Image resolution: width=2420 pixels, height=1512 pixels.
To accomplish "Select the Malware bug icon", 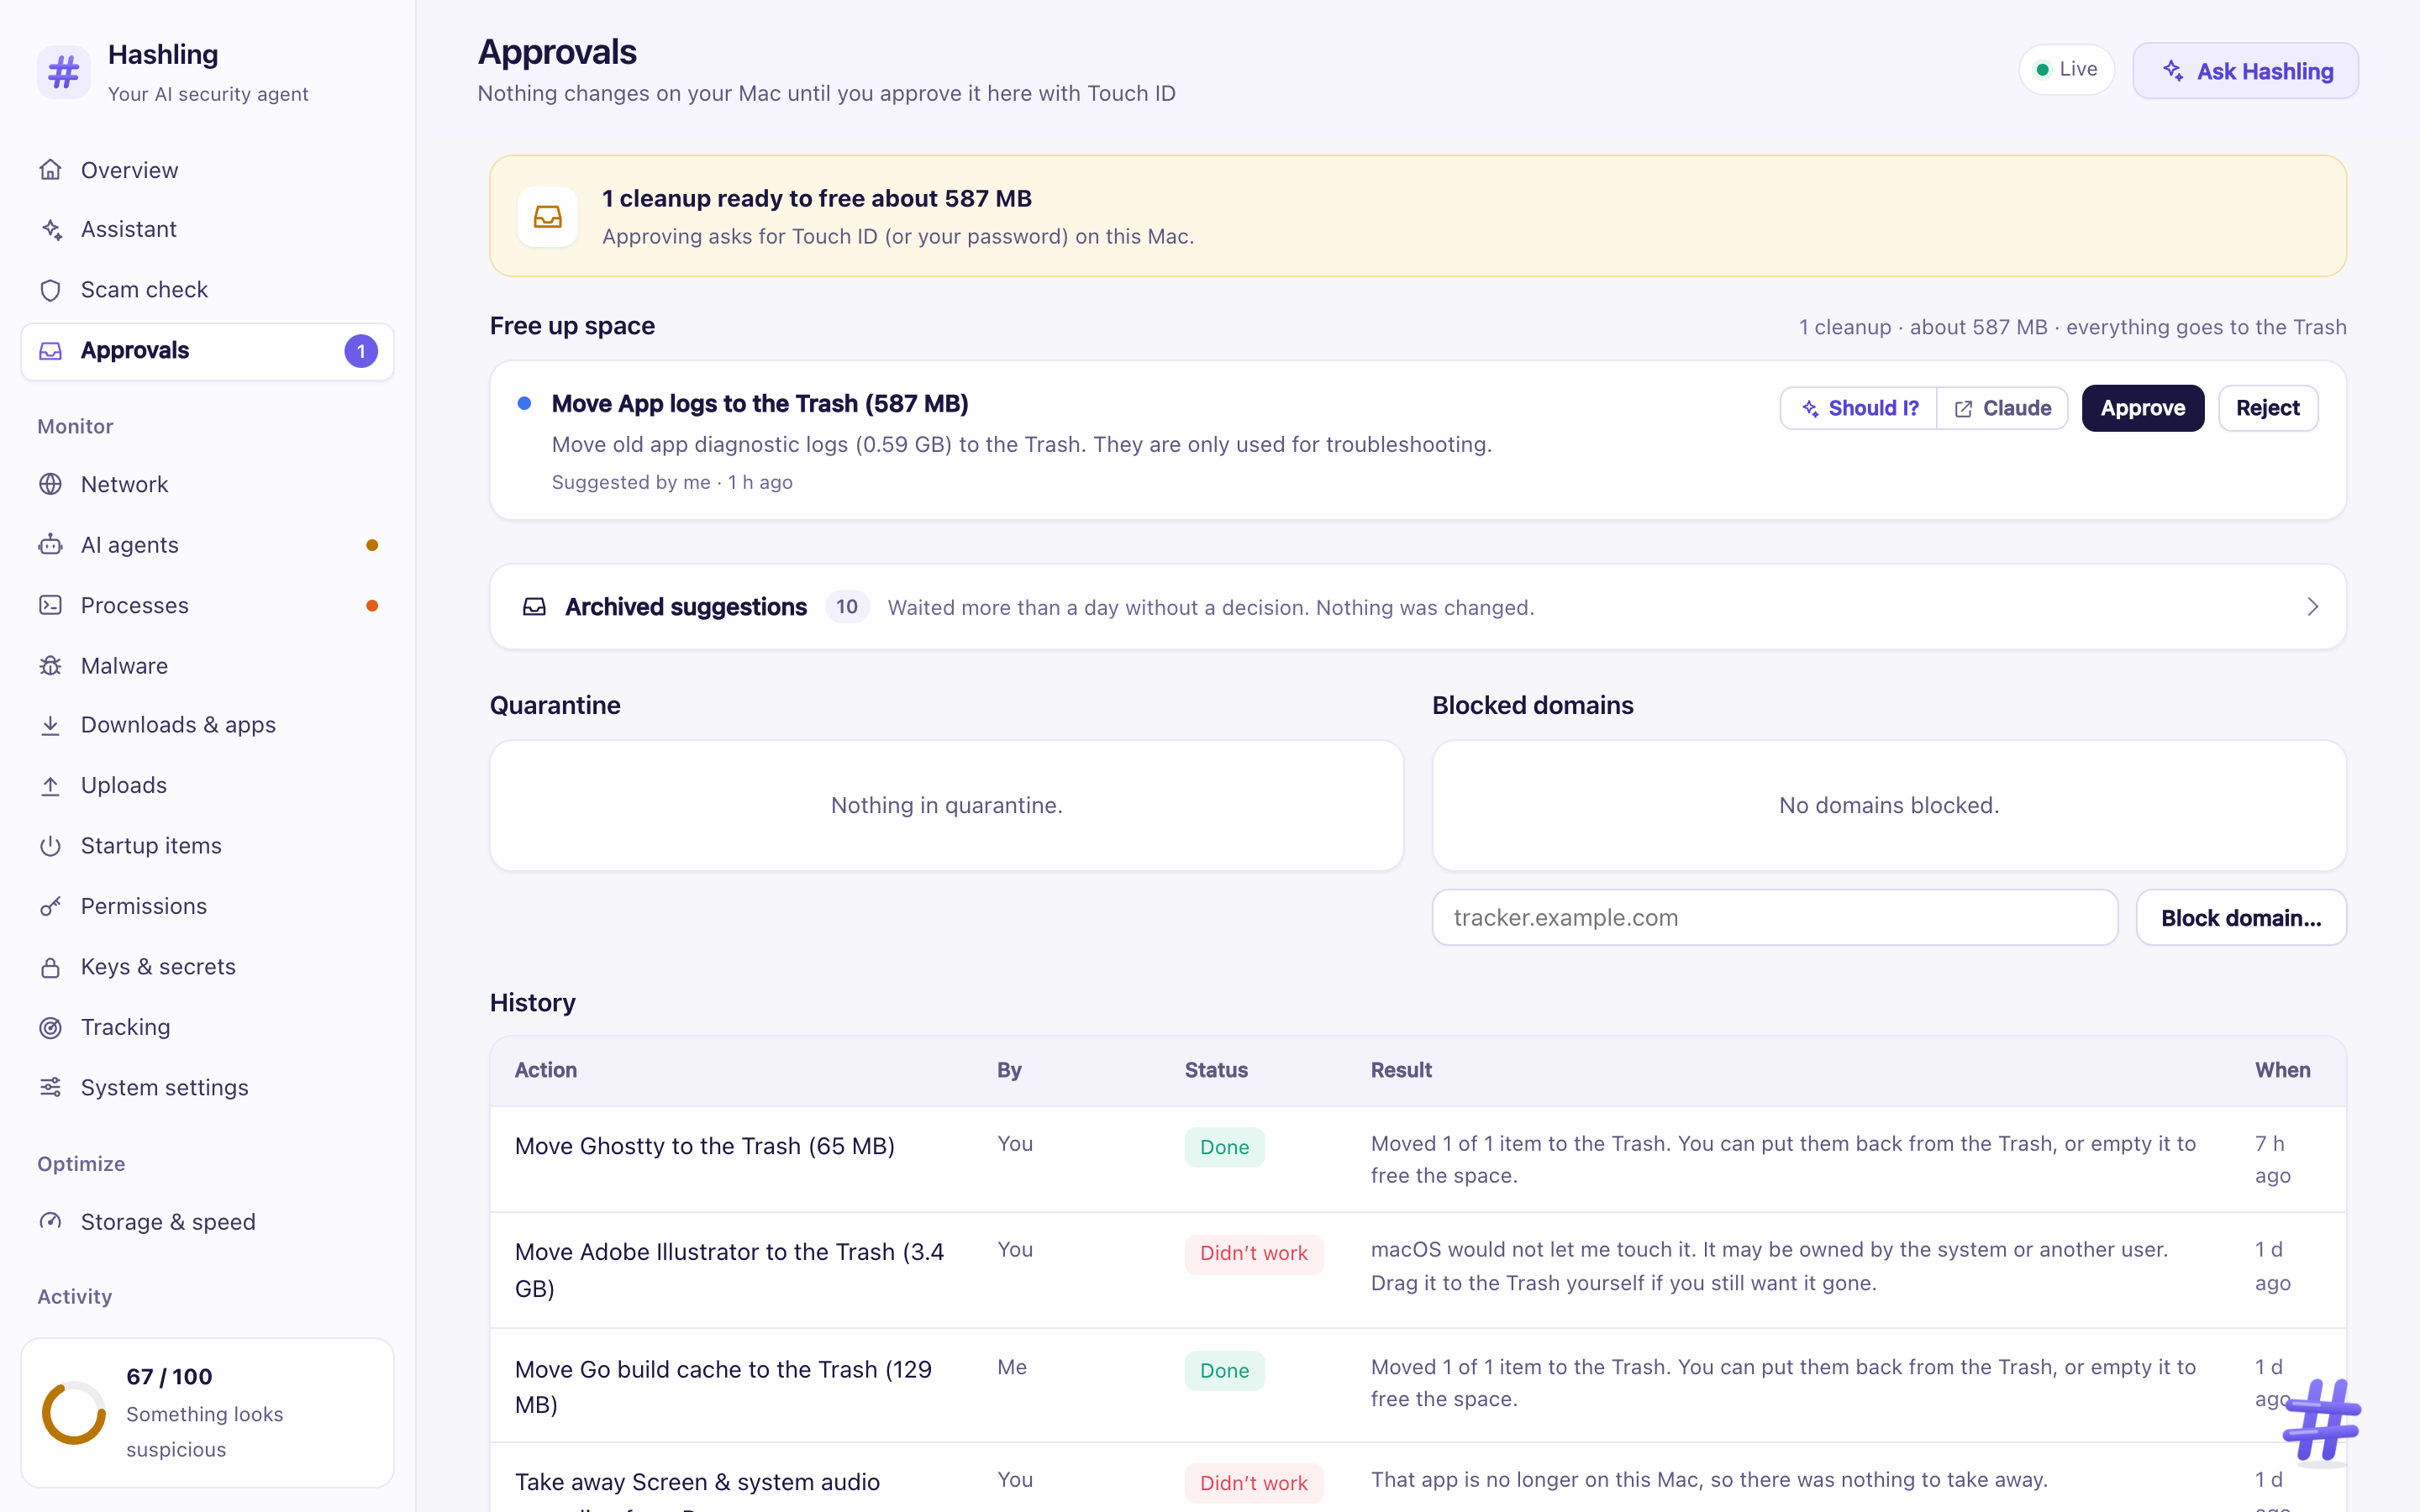I will click(51, 666).
